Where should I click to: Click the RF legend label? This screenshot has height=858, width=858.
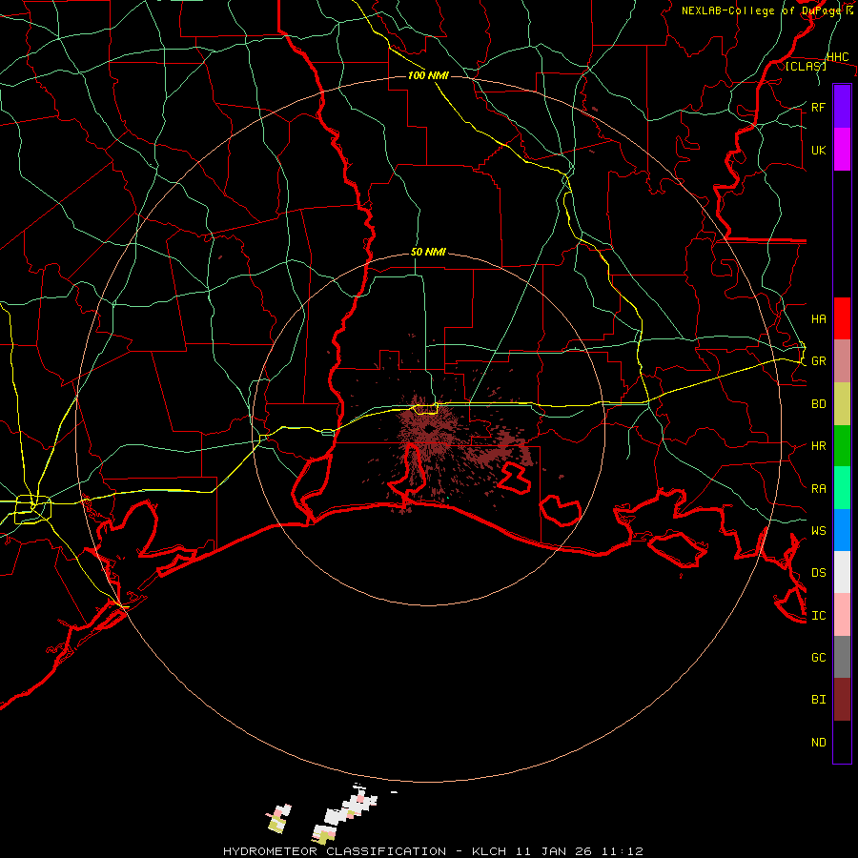(818, 107)
